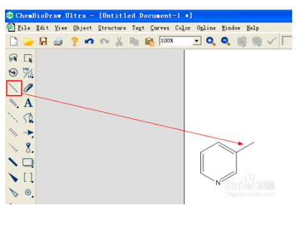This screenshot has height=235, width=296.
Task: Click the Zoom In magnifier
Action: [x=211, y=41]
